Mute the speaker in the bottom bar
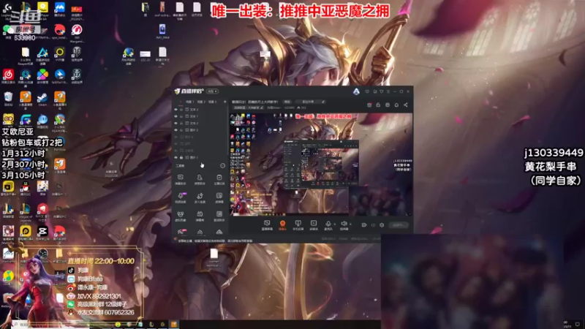The image size is (585, 329). click(x=344, y=224)
